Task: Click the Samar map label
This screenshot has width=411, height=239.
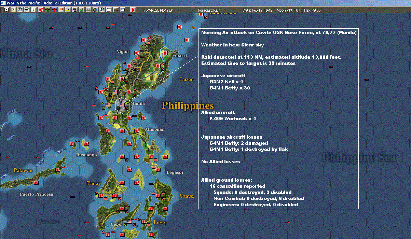Action: pos(187,196)
